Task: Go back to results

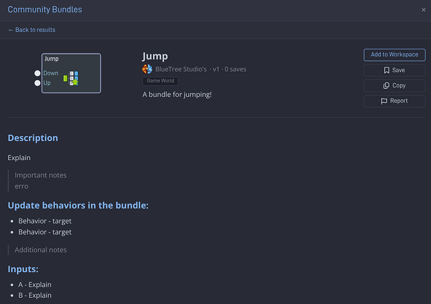Action: [x=32, y=30]
